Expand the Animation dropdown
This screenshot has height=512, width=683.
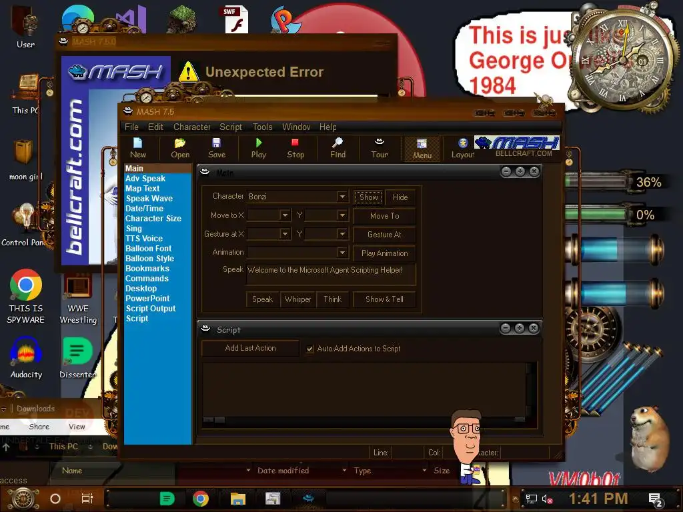pyautogui.click(x=342, y=253)
